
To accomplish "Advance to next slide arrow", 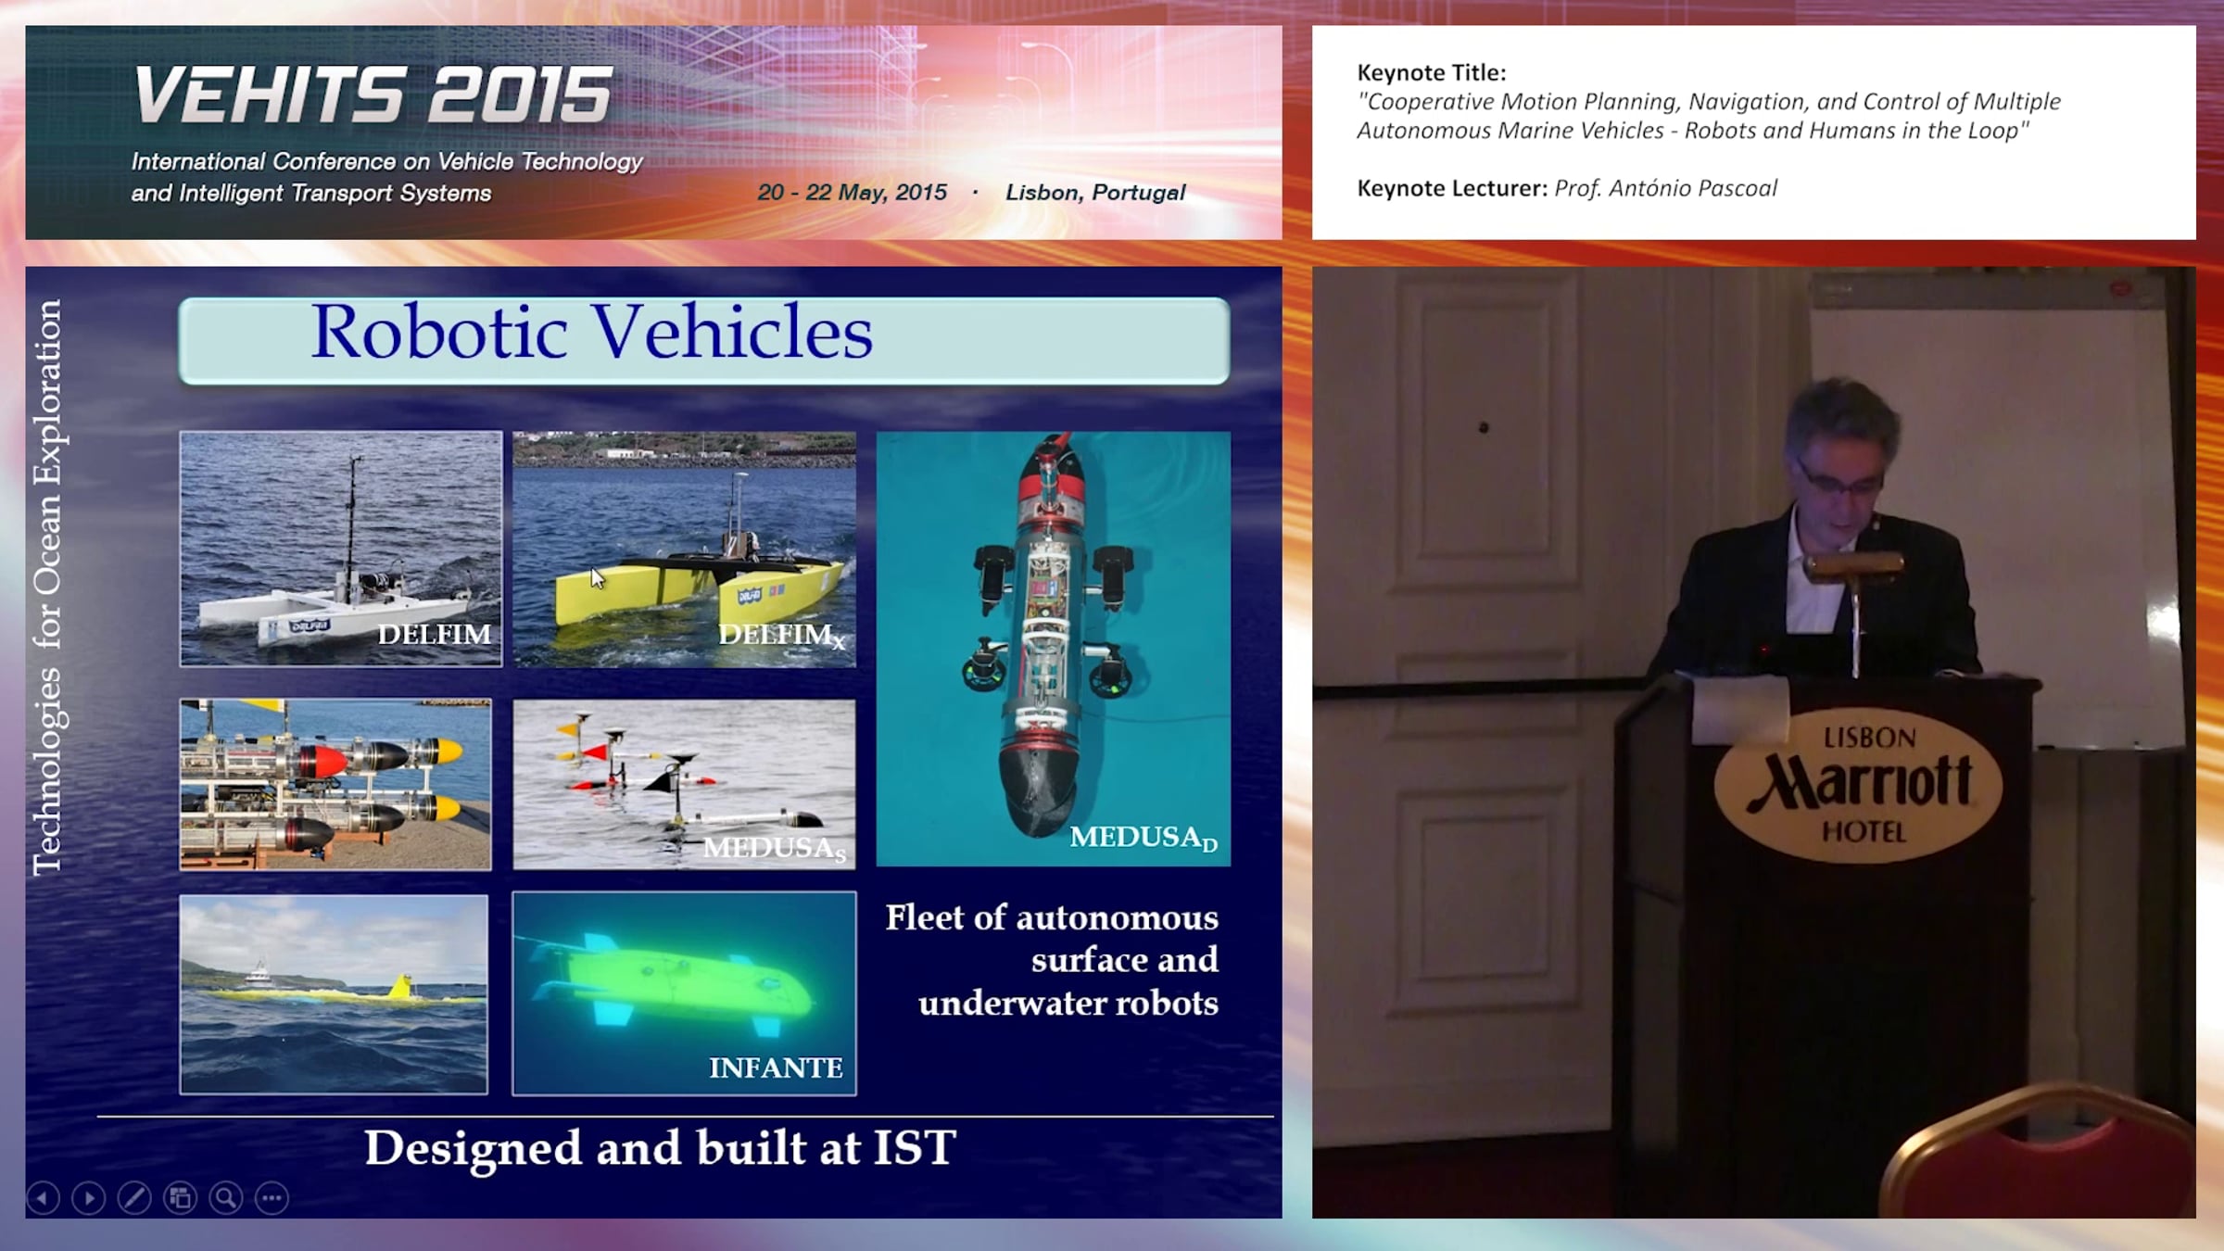I will click(89, 1198).
